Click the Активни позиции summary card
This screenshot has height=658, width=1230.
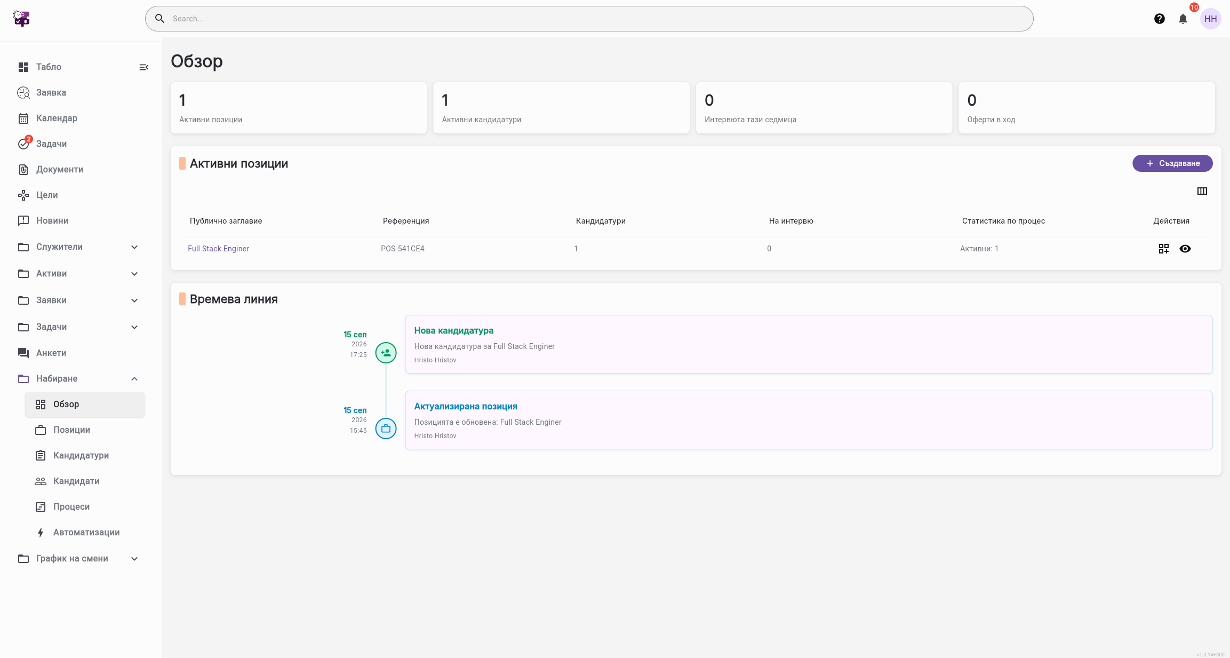pyautogui.click(x=299, y=108)
